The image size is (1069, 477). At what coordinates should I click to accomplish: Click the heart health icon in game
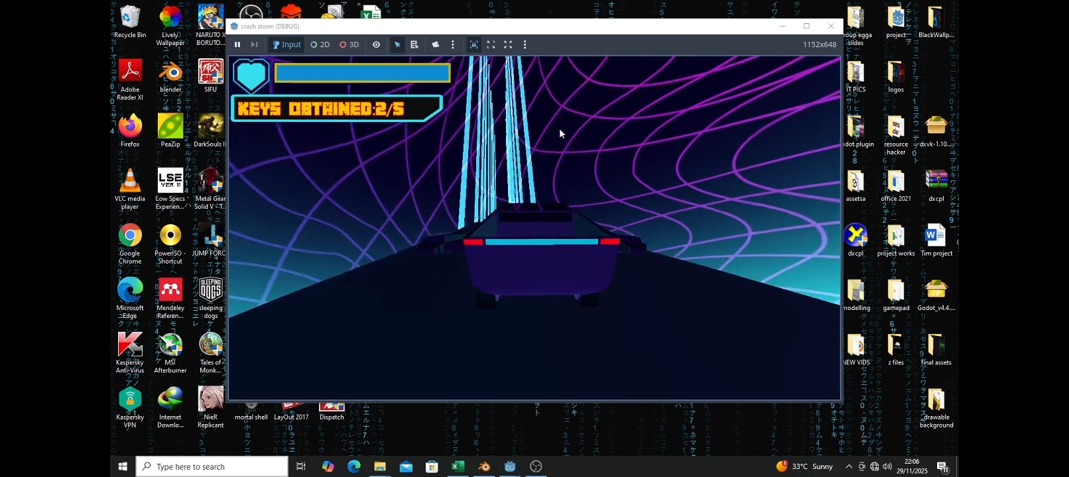tap(251, 75)
